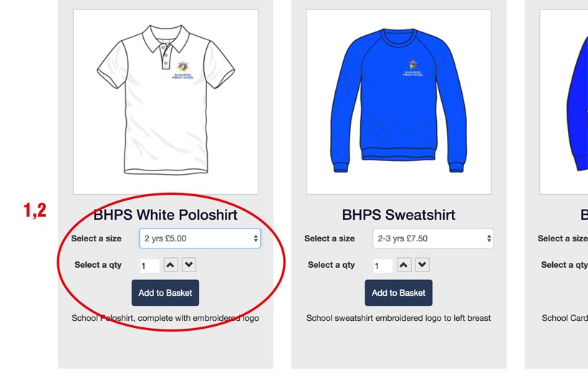This screenshot has width=588, height=376.
Task: Click the Sweatshirt quantity input field
Action: (383, 266)
